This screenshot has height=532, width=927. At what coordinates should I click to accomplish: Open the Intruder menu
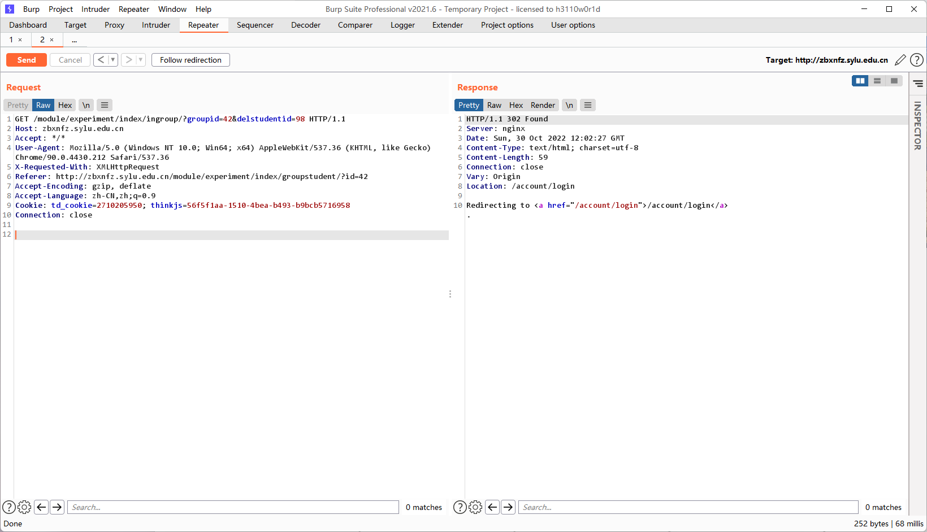[x=96, y=9]
